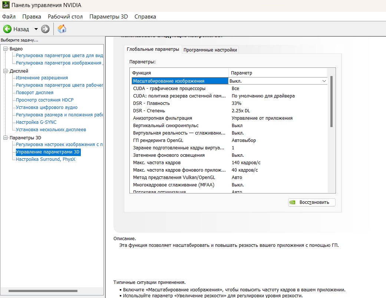
Task: Open Изменение разрешения page
Action: point(42,78)
